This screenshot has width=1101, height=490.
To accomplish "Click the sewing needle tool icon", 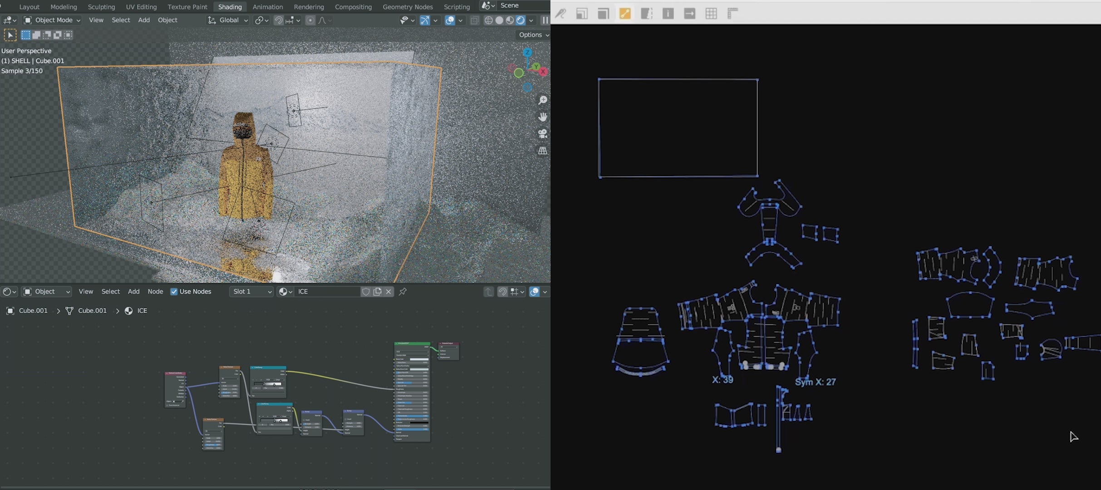I will pos(560,14).
